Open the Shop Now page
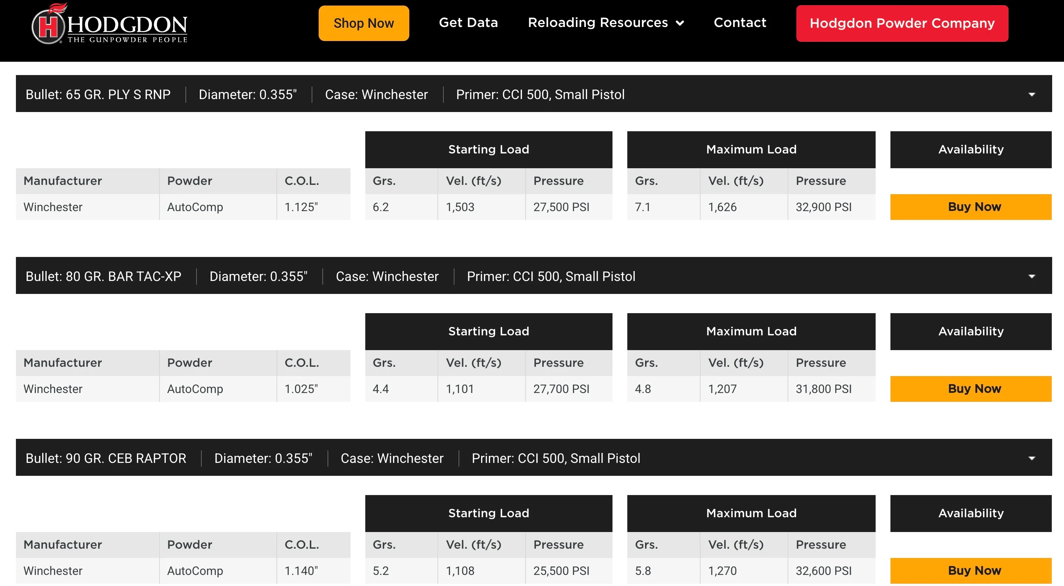 pos(363,23)
